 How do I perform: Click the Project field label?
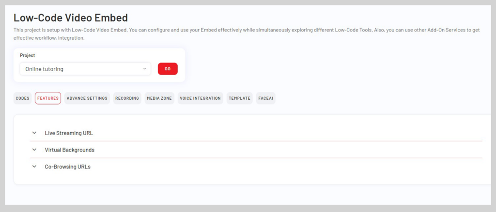point(28,55)
